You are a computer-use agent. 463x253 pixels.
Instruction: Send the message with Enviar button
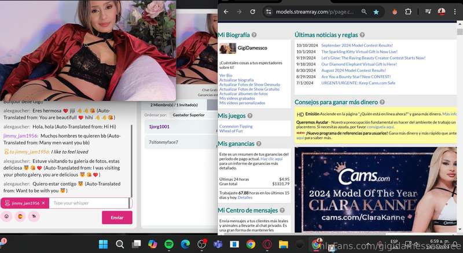(x=117, y=218)
